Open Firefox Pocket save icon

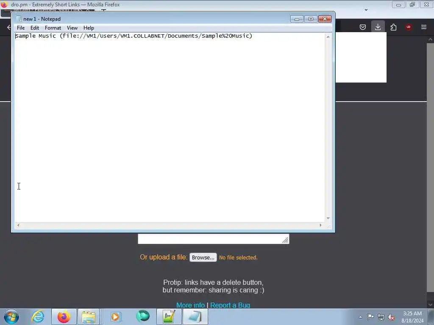click(363, 27)
